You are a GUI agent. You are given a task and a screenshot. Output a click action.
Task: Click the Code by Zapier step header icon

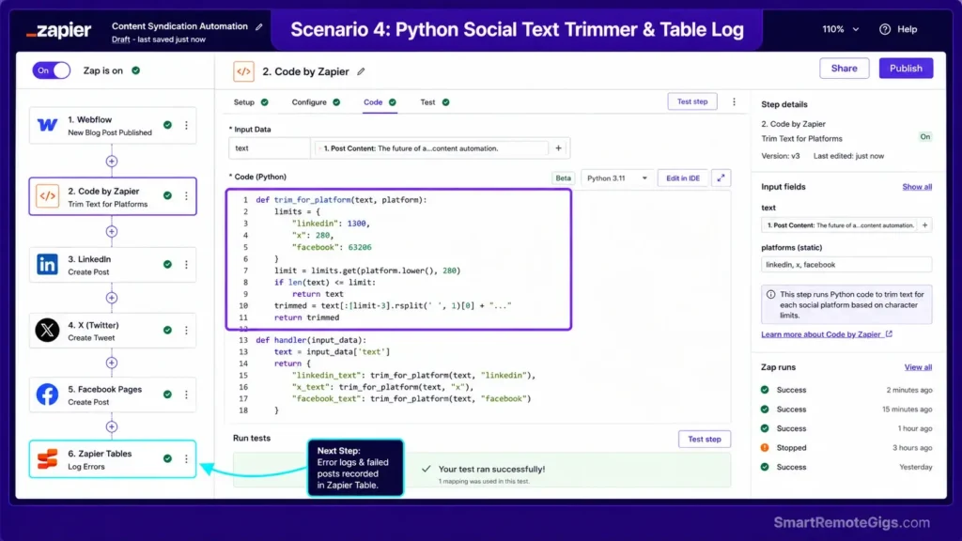tap(243, 71)
